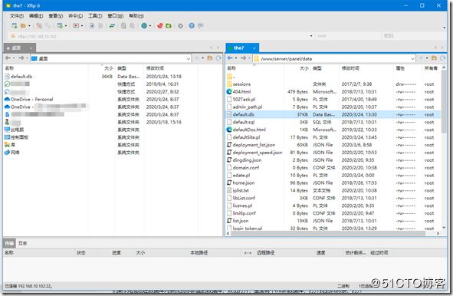Open the 文件(F) menu

click(x=16, y=15)
